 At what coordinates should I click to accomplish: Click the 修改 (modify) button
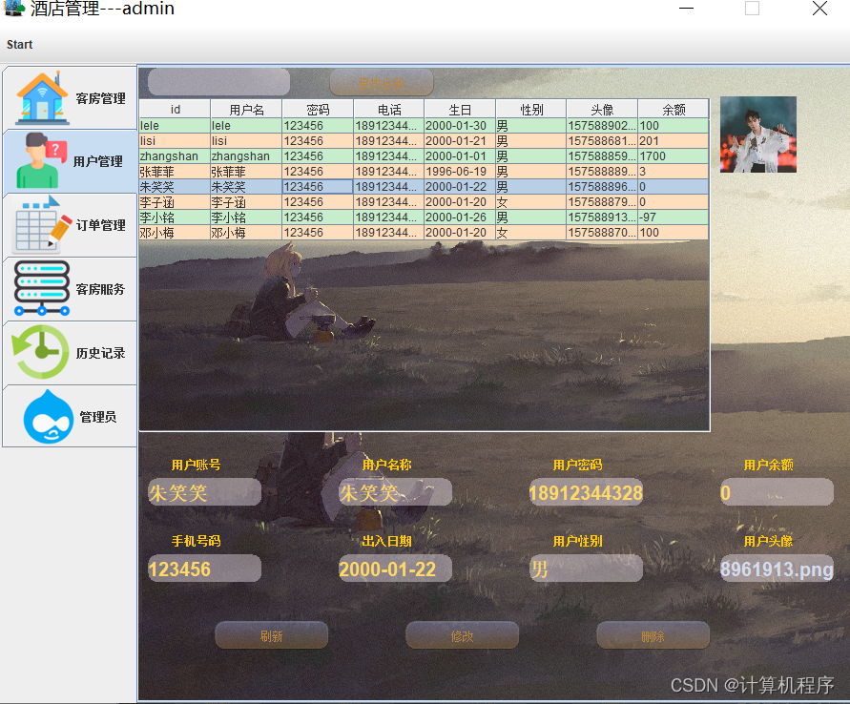(462, 634)
